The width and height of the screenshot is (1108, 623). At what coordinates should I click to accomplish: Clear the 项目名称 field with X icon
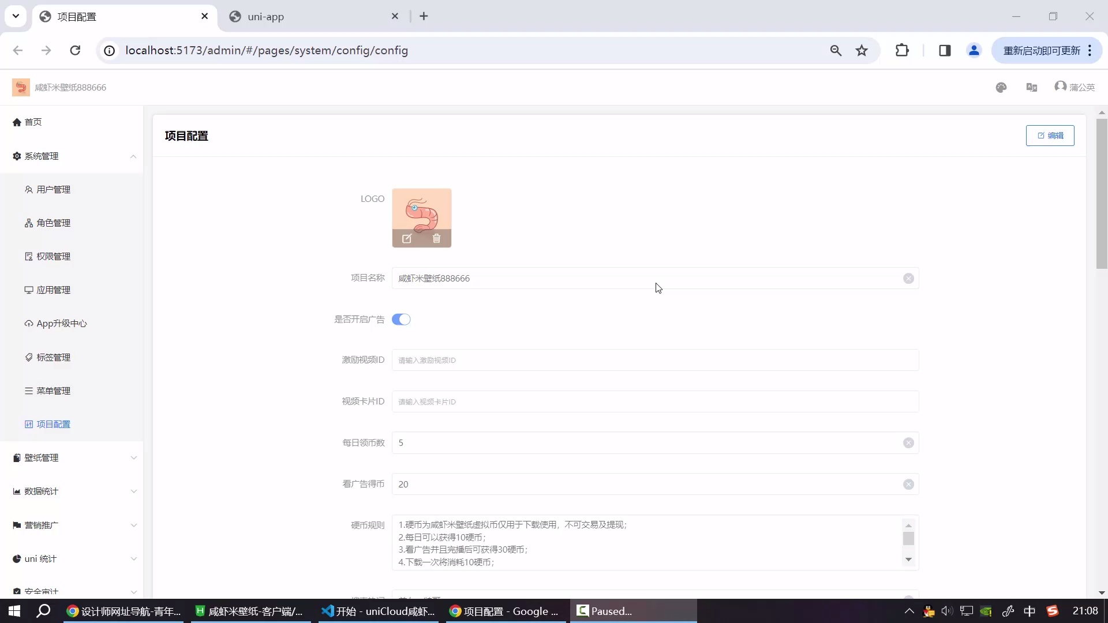click(908, 279)
